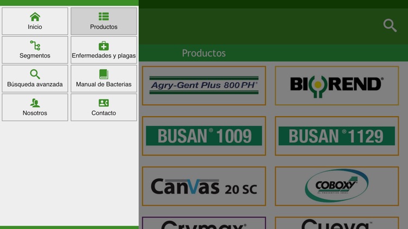
Task: Open Enfermedades y plagas via medical kit icon
Action: (x=103, y=46)
